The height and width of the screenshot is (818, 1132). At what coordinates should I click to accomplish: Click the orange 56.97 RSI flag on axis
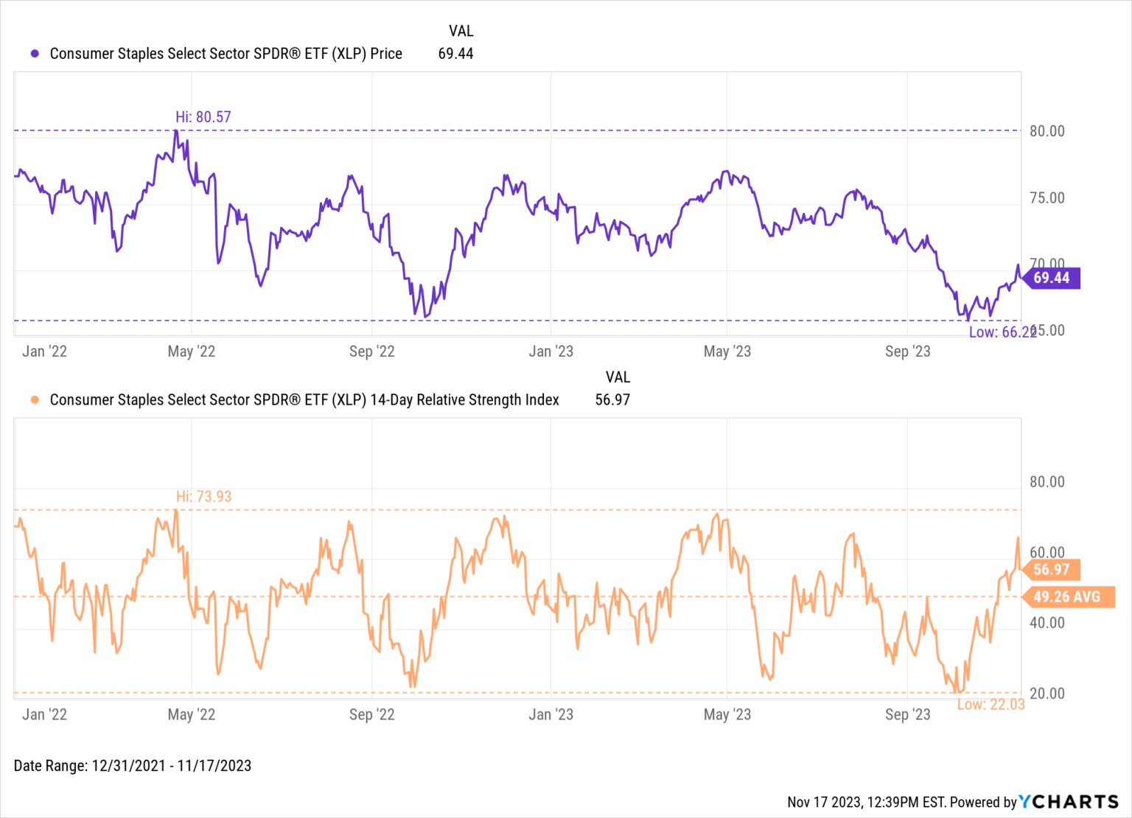pyautogui.click(x=1051, y=570)
